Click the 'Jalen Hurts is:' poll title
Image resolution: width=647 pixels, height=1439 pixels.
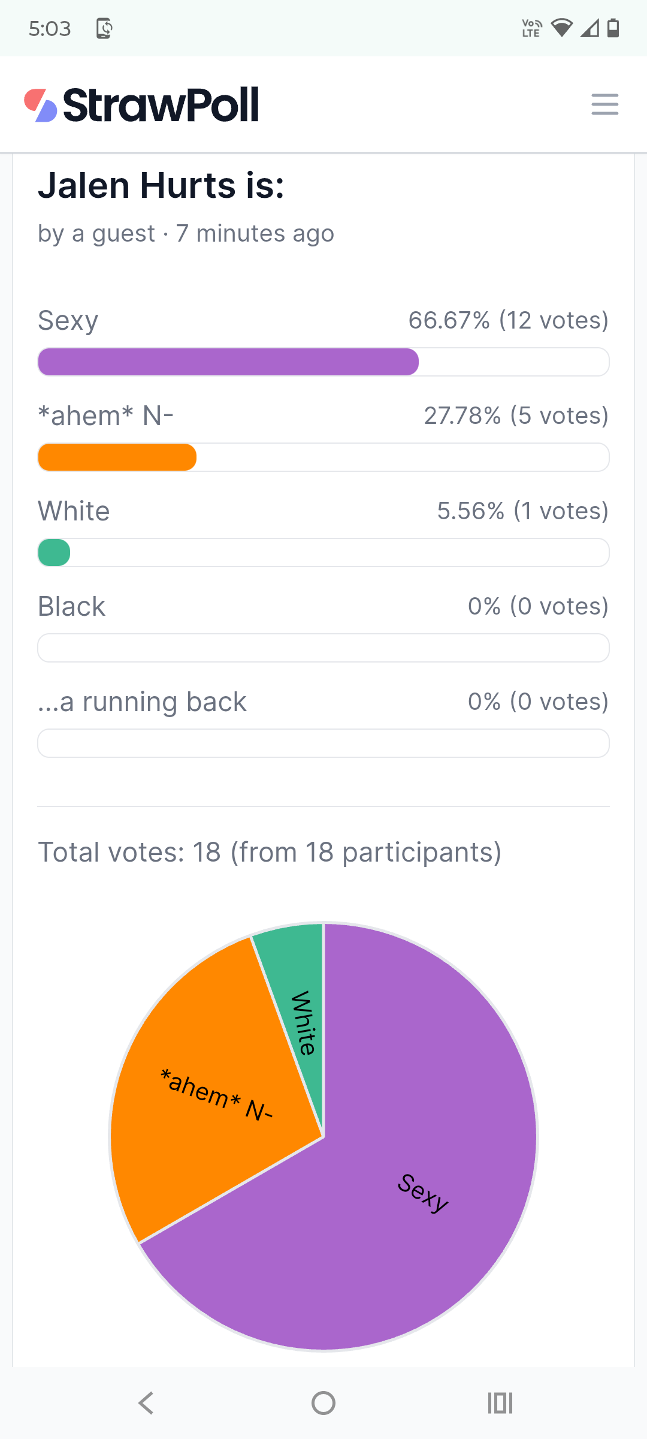[x=161, y=185]
